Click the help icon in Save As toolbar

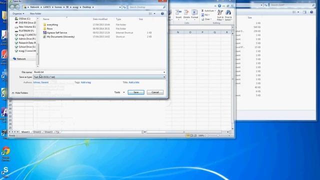point(162,13)
